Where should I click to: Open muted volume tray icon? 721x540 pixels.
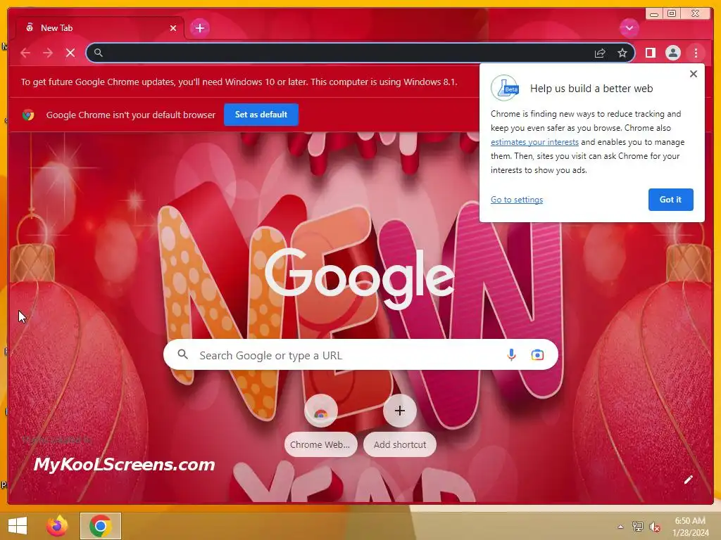coord(655,527)
